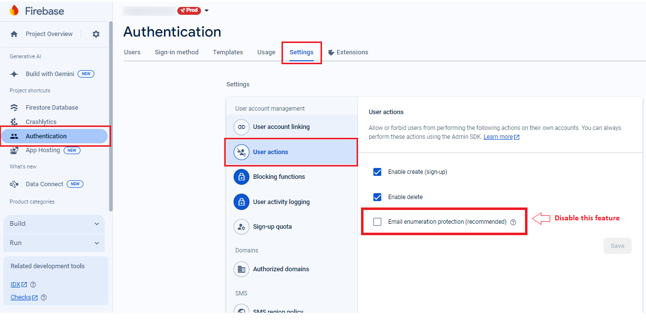Click the Save button
The image size is (646, 331).
tap(617, 246)
